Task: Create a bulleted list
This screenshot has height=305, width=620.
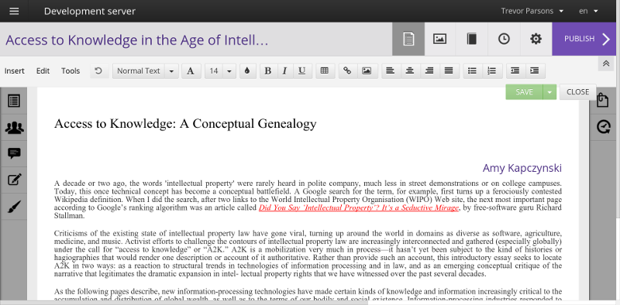Action: [472, 71]
